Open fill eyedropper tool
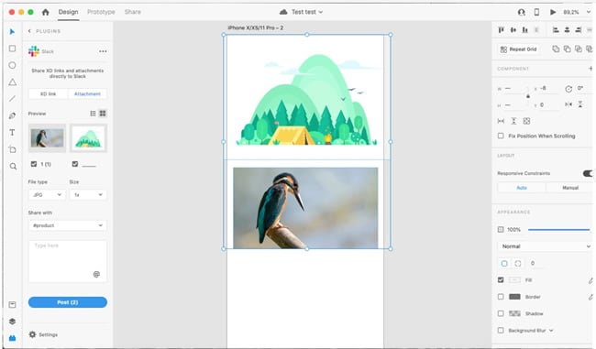 590,280
